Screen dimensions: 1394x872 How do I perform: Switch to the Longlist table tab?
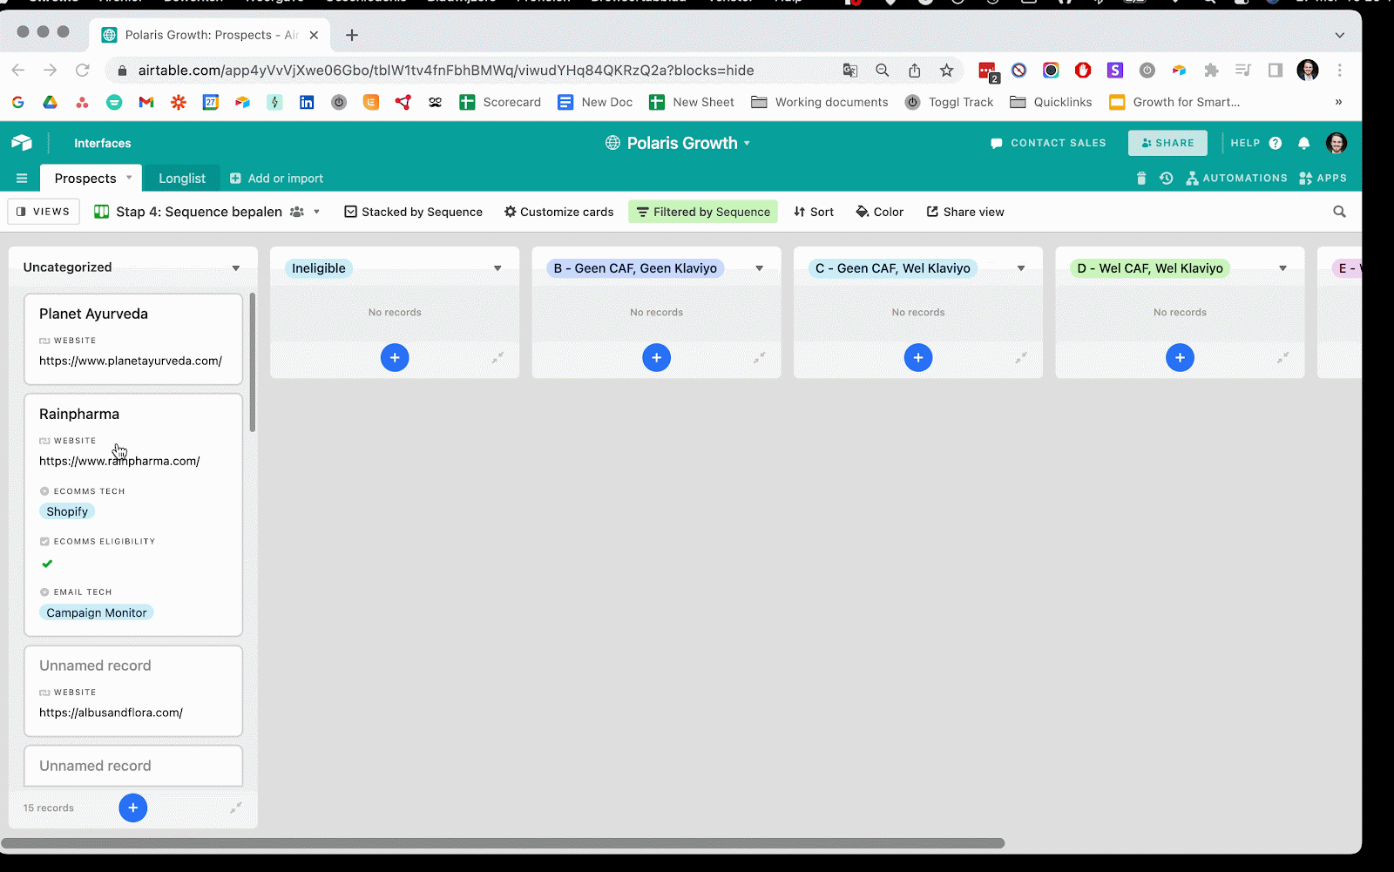point(182,178)
